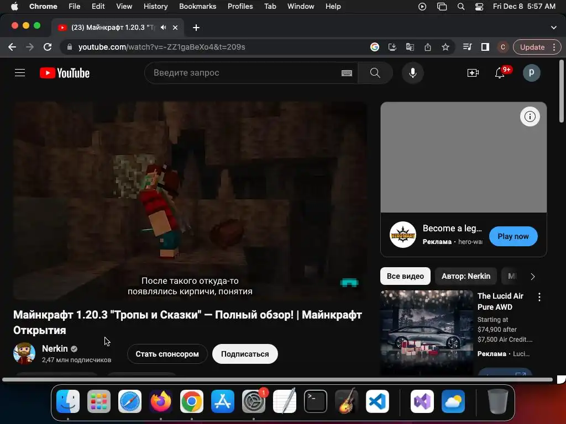Open Terminal from the Dock
The image size is (566, 424).
pos(316,401)
